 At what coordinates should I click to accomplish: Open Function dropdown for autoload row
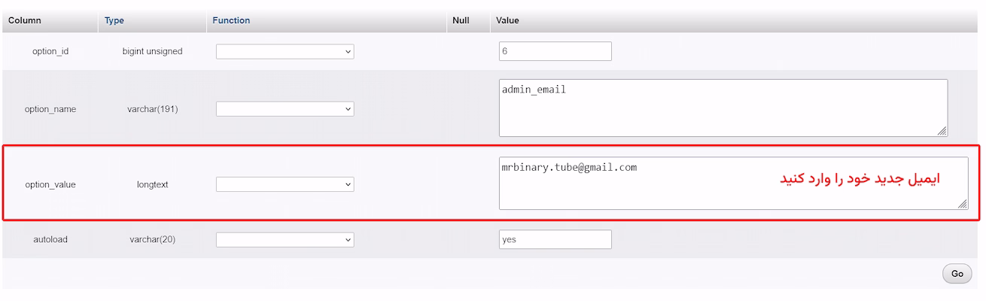285,240
